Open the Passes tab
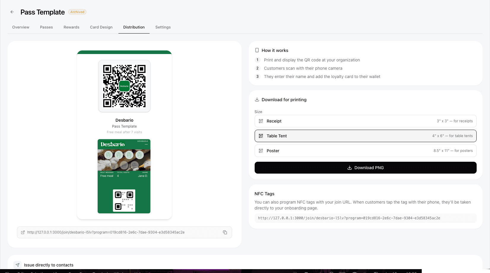Screen dimensions: 490x273 pos(46,27)
